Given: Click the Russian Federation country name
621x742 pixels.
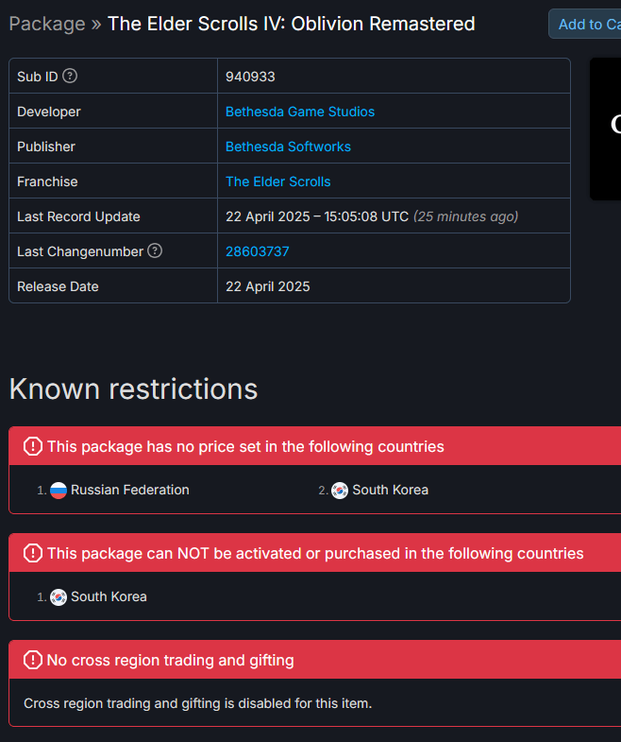Looking at the screenshot, I should coord(130,491).
